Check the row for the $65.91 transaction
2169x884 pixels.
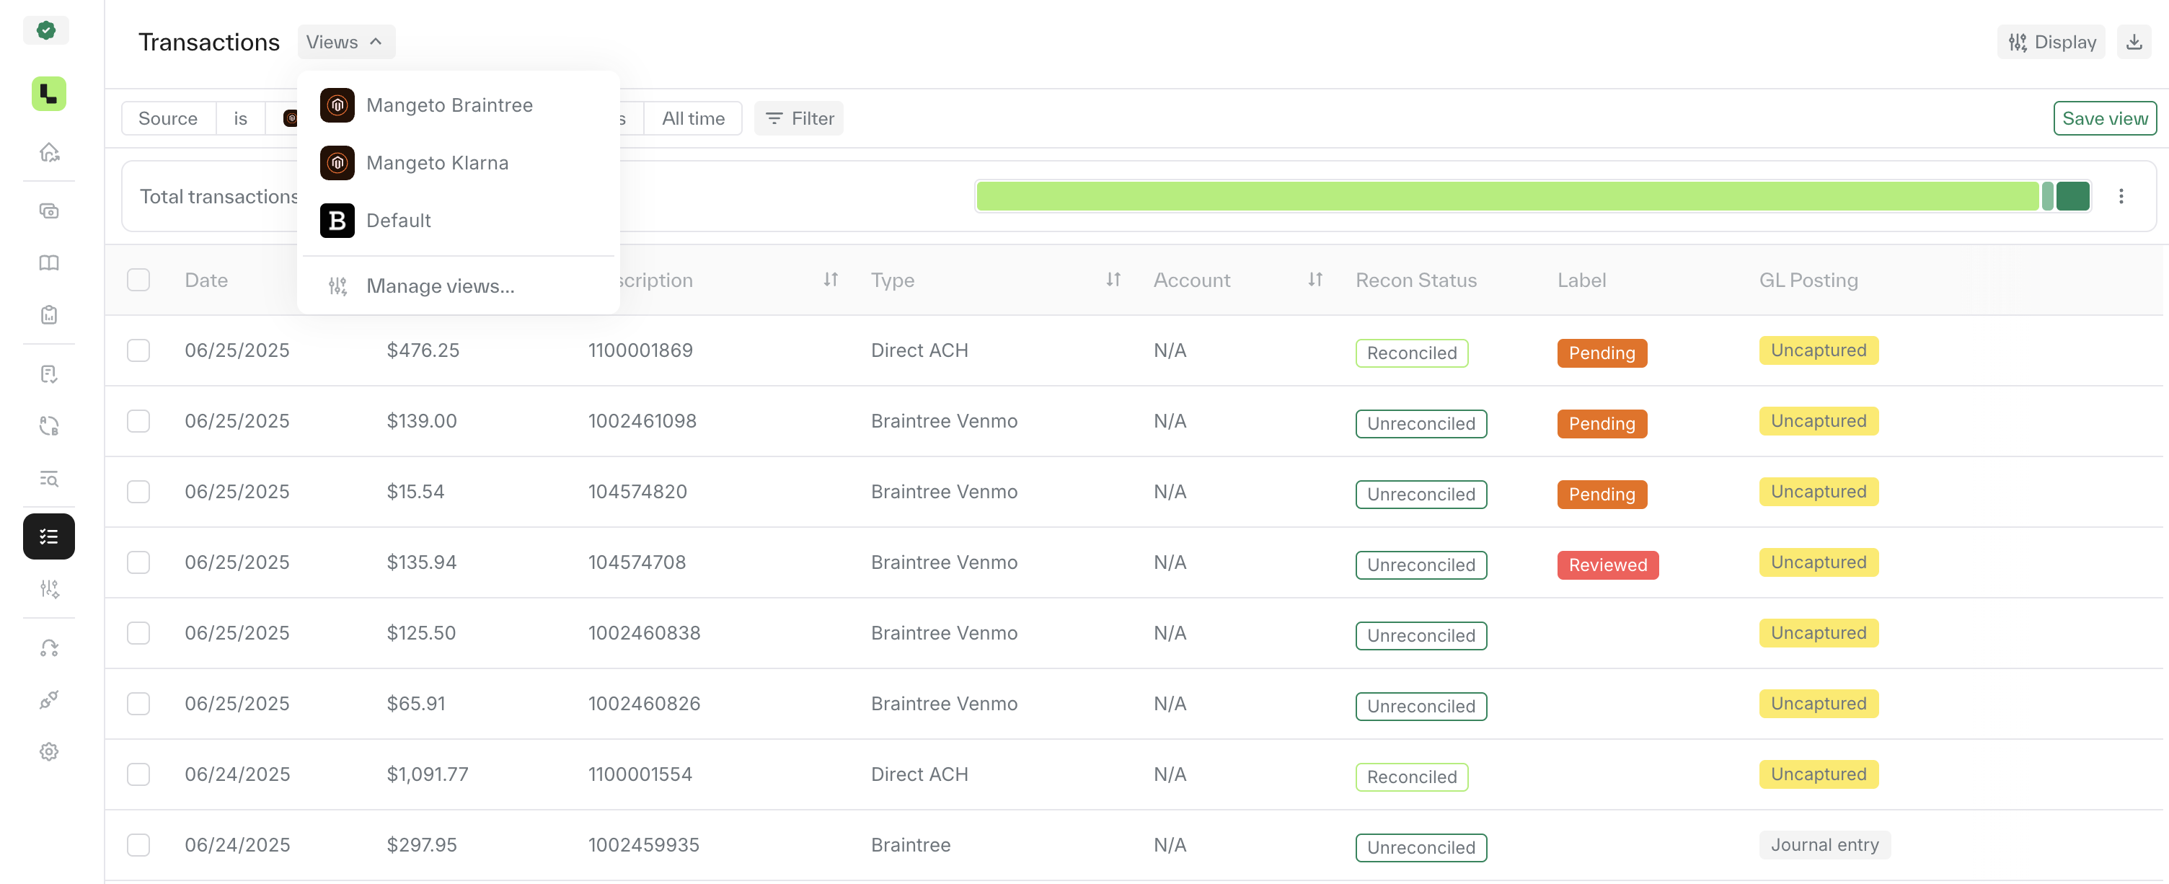[x=138, y=704]
